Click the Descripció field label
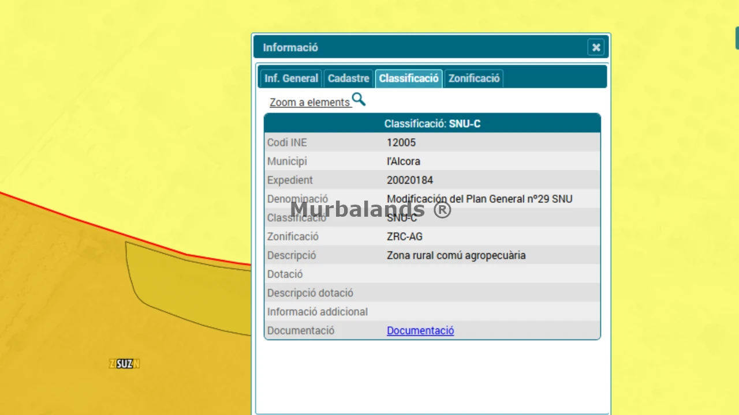Viewport: 739px width, 415px height. pyautogui.click(x=292, y=255)
